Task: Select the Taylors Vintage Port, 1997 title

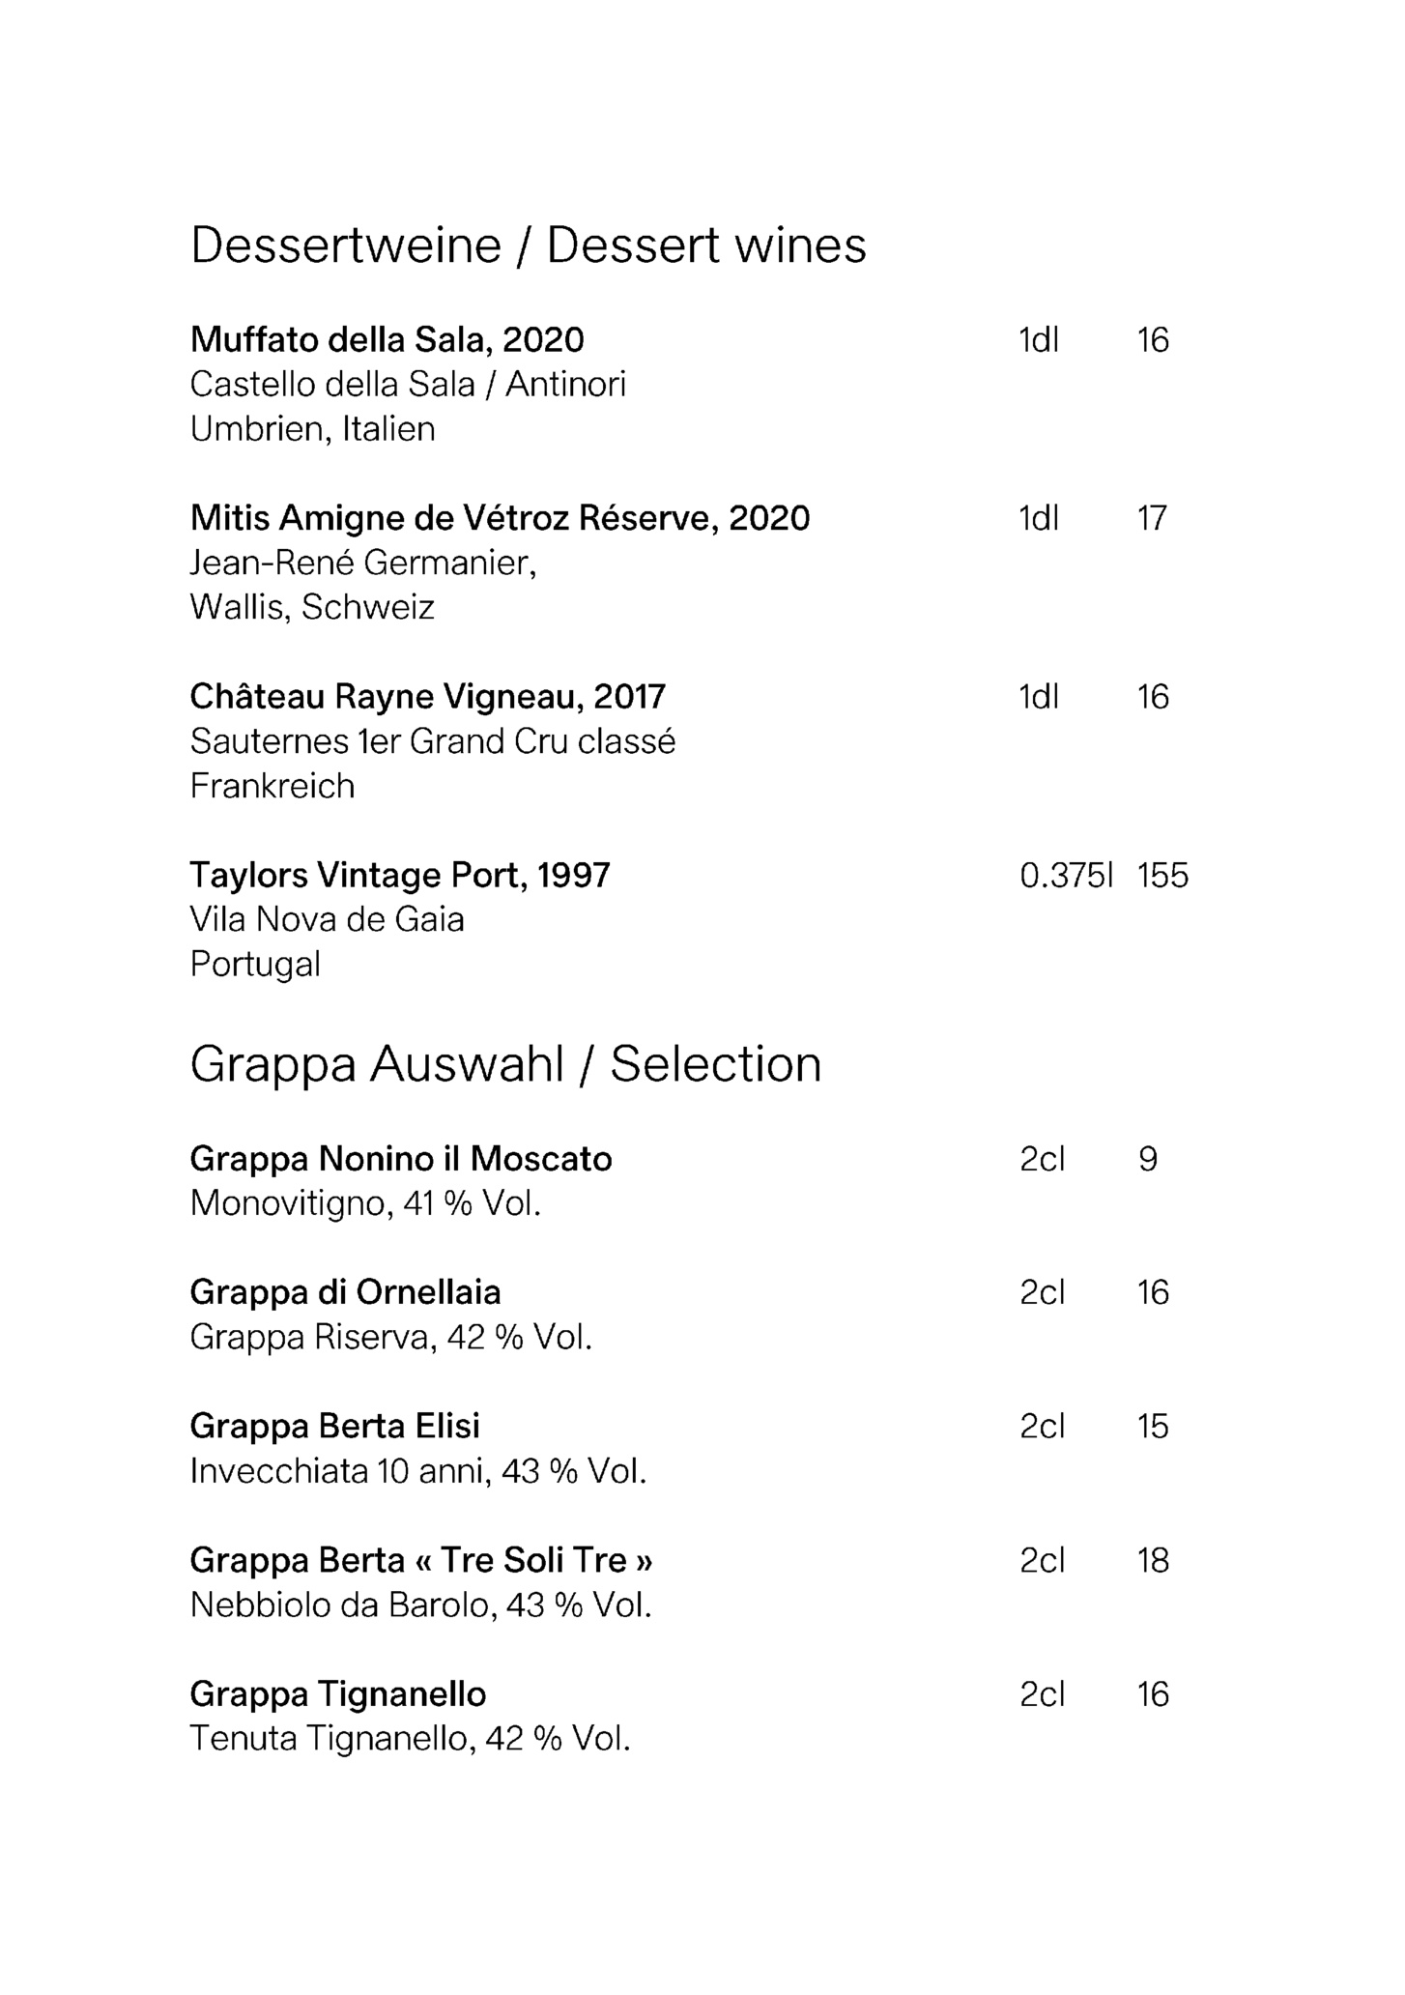Action: point(400,876)
